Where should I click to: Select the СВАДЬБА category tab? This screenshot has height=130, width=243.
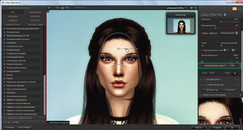(13, 20)
